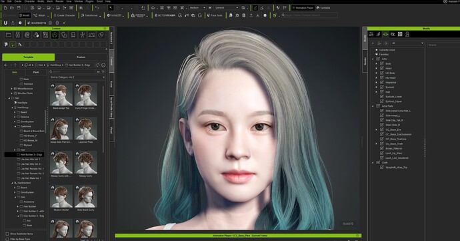Click the refresh icon in Content path

[x=98, y=65]
